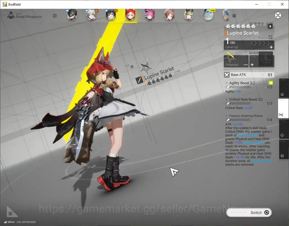Click the 189ms network signal indicator

point(9,222)
